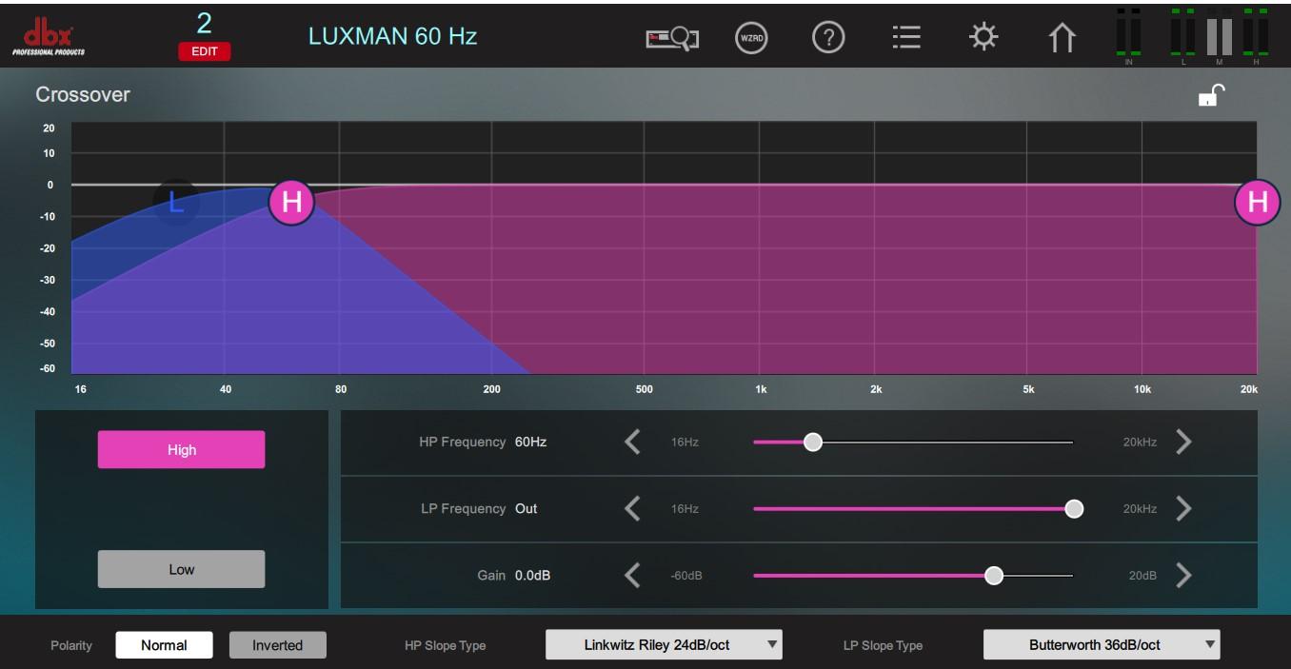Toggle the crossover lock icon
1291x669 pixels.
click(x=1210, y=95)
